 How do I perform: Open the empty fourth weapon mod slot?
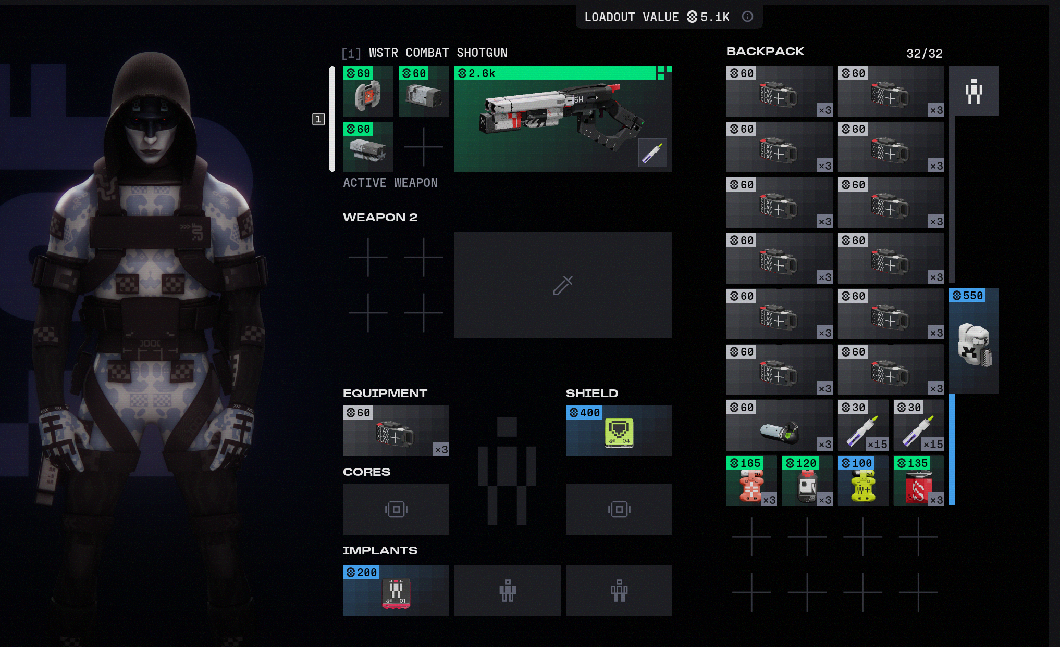(423, 147)
